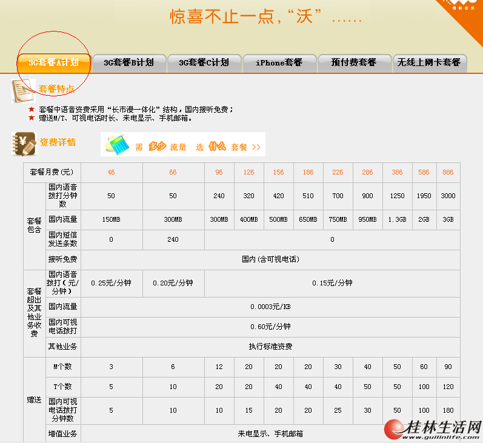483x443 pixels.
Task: Click the 120 T count cell
Action: click(448, 387)
